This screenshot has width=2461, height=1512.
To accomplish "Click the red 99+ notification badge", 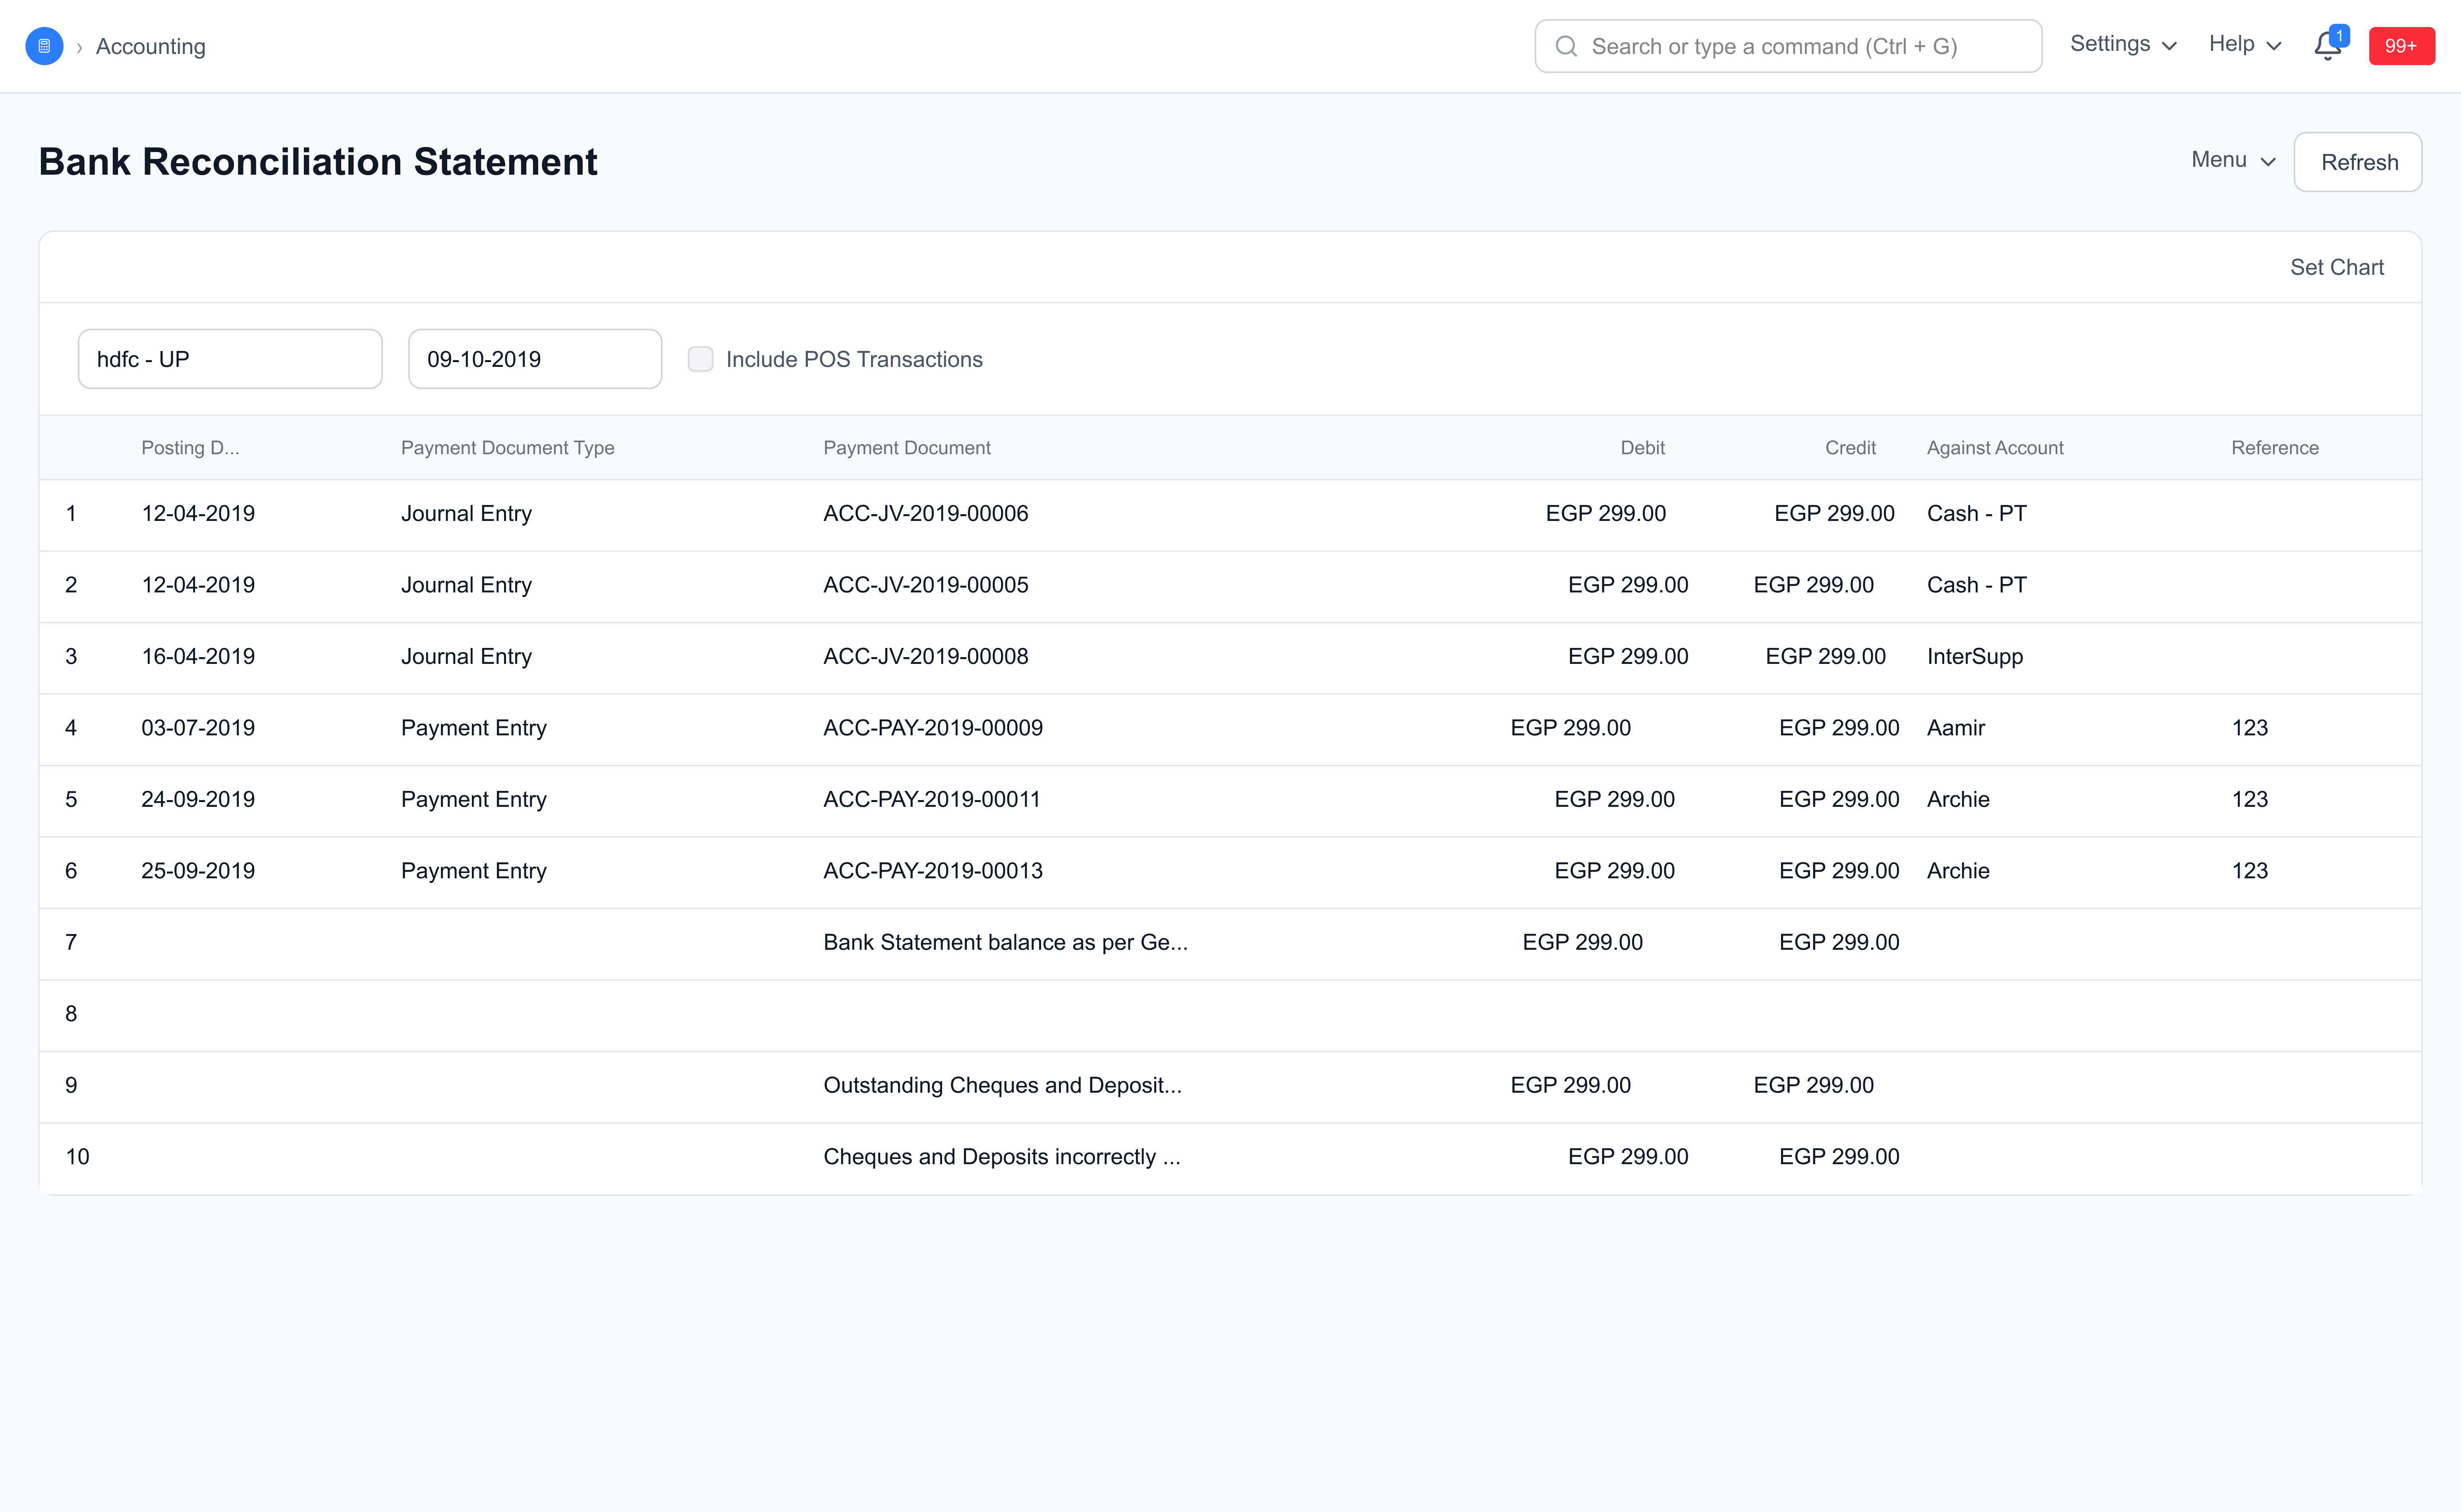I will click(x=2402, y=45).
